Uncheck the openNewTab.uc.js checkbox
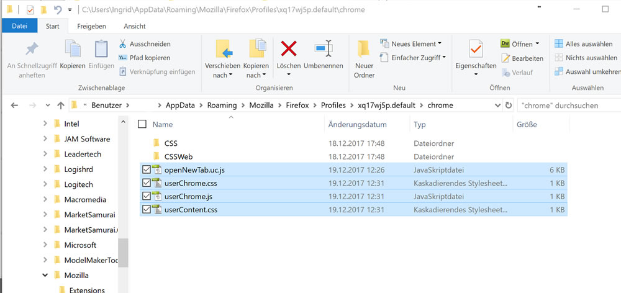 [x=146, y=170]
